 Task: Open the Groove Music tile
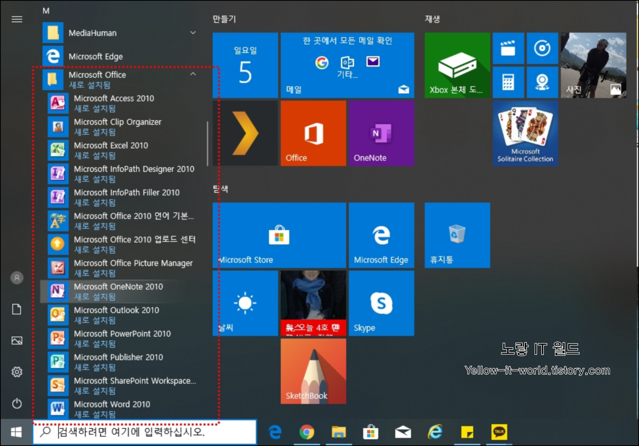542,48
